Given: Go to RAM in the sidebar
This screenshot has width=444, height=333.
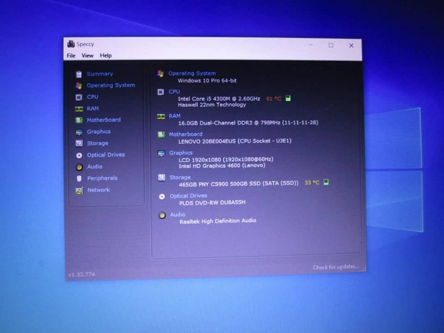Looking at the screenshot, I should point(92,108).
